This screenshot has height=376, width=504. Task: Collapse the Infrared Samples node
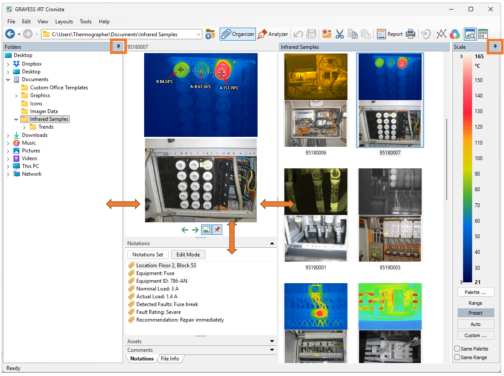(16, 119)
